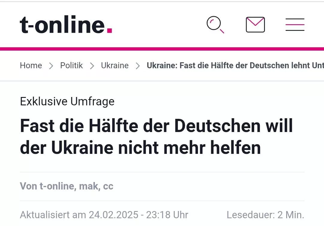324x226 pixels.
Task: Click the chevron after the Ukraine breadcrumb
Action: 138,66
